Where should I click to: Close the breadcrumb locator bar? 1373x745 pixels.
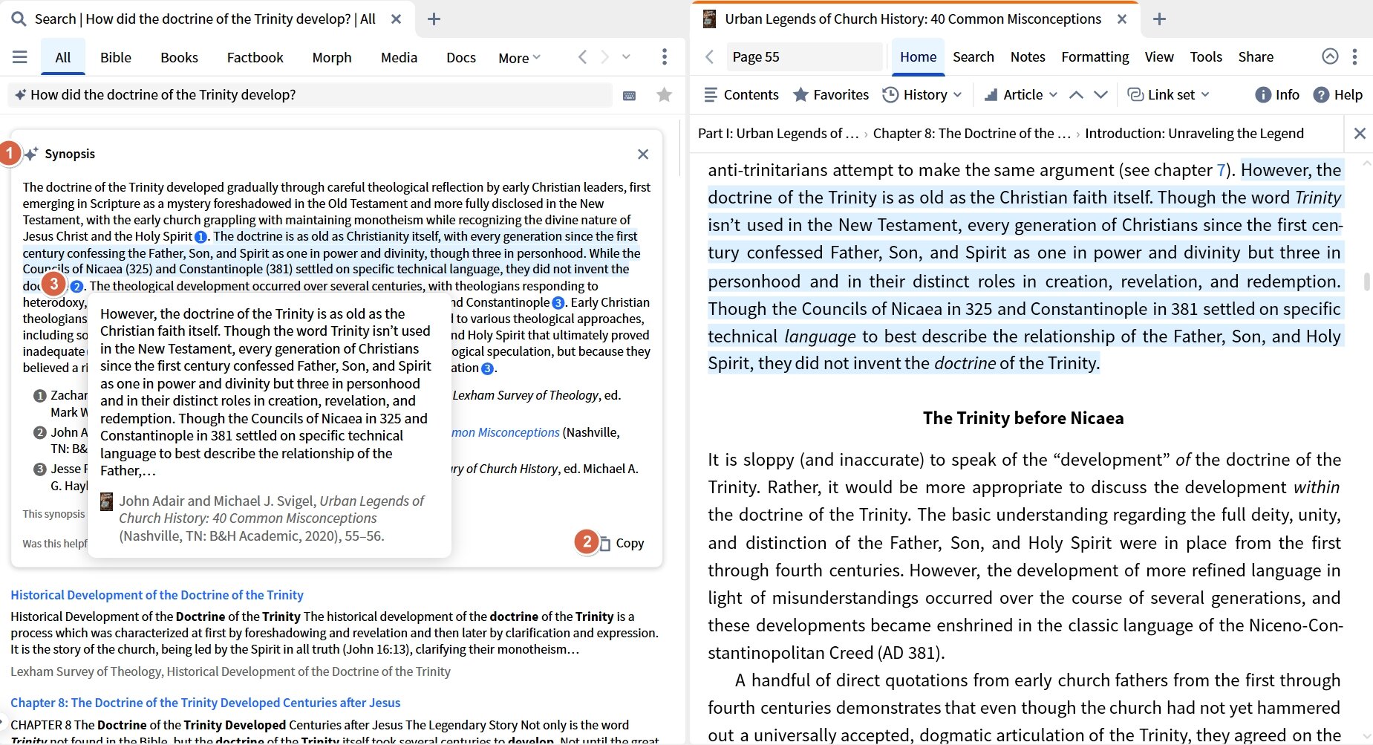point(1360,133)
